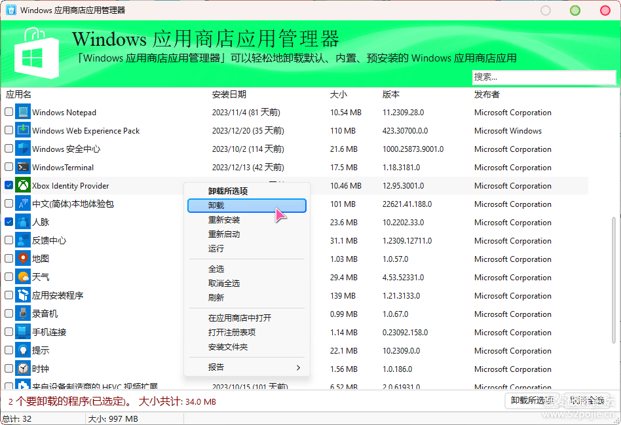The image size is (621, 425).
Task: Click the Windows Web Experience Pack icon
Action: 23,130
